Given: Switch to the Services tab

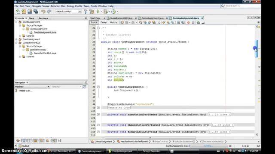Looking at the screenshot, I should (43, 18).
